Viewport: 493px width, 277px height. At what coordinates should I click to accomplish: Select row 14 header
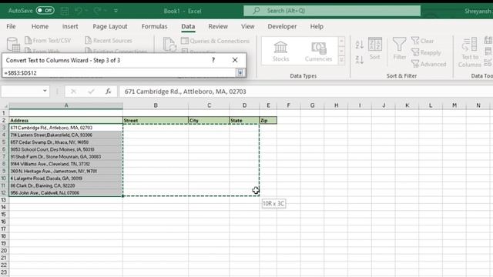pos(4,207)
